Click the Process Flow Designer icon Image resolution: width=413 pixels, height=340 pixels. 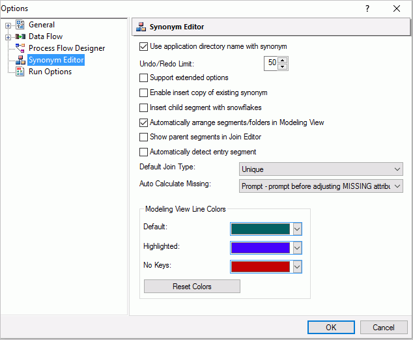pyautogui.click(x=20, y=48)
